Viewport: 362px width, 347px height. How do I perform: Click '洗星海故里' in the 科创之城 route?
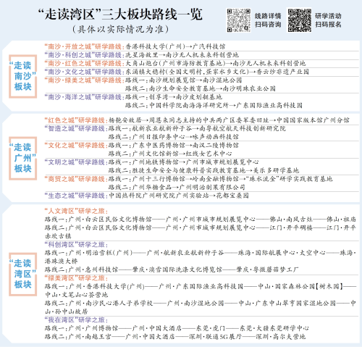click(142, 55)
